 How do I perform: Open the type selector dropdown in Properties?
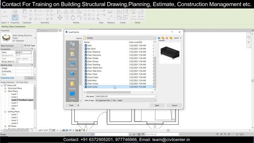coord(35,38)
